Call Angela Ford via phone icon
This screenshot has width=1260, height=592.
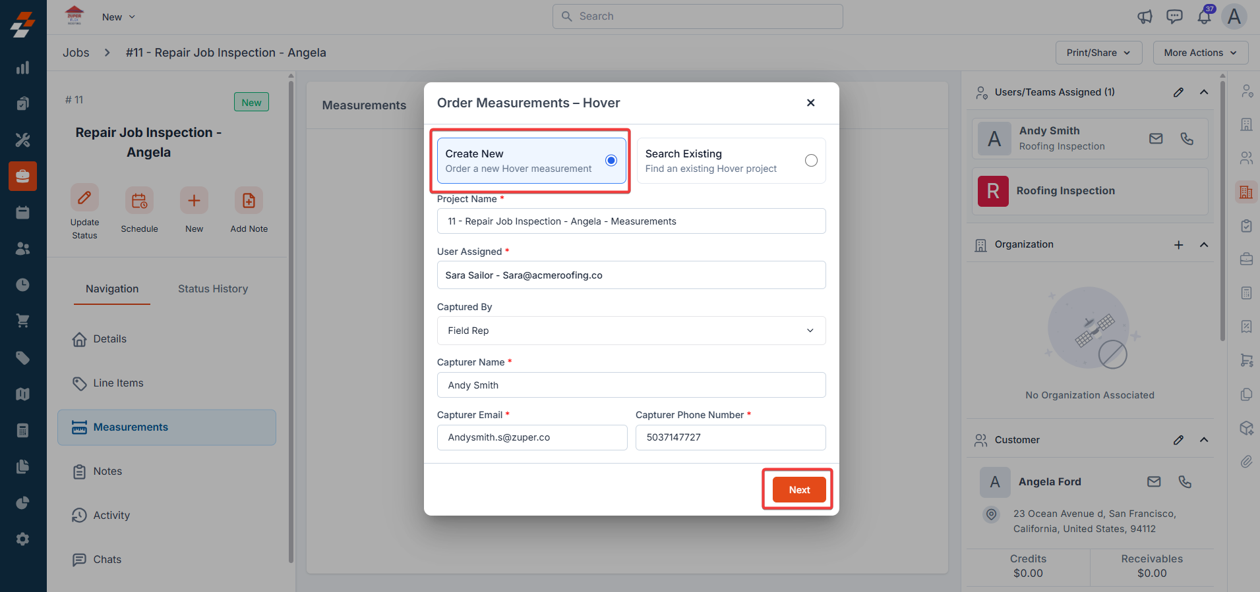[x=1185, y=482]
